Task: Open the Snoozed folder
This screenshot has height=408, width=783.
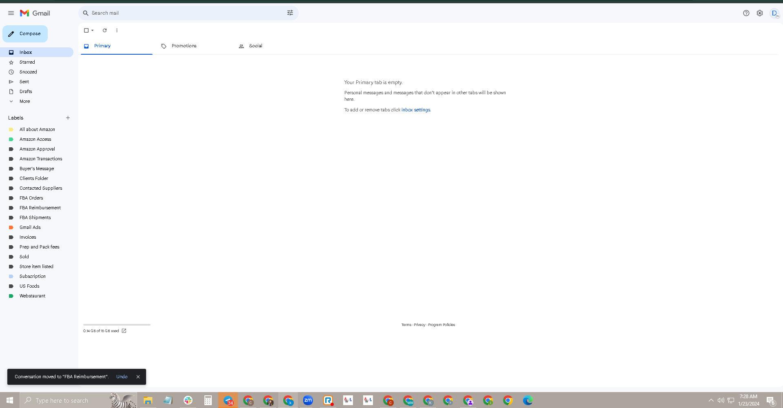Action: [x=37, y=72]
